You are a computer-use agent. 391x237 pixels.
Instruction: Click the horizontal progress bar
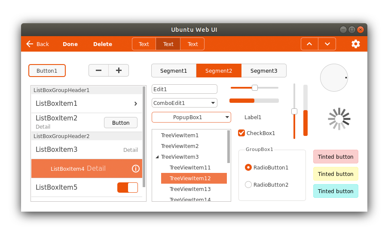tap(254, 101)
